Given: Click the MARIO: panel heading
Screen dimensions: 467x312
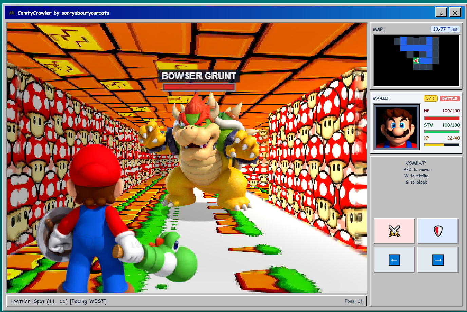Looking at the screenshot, I should [x=381, y=98].
